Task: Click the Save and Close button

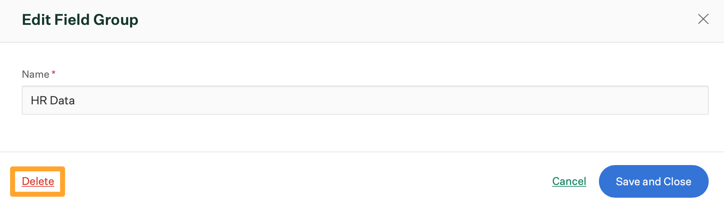Action: [653, 181]
